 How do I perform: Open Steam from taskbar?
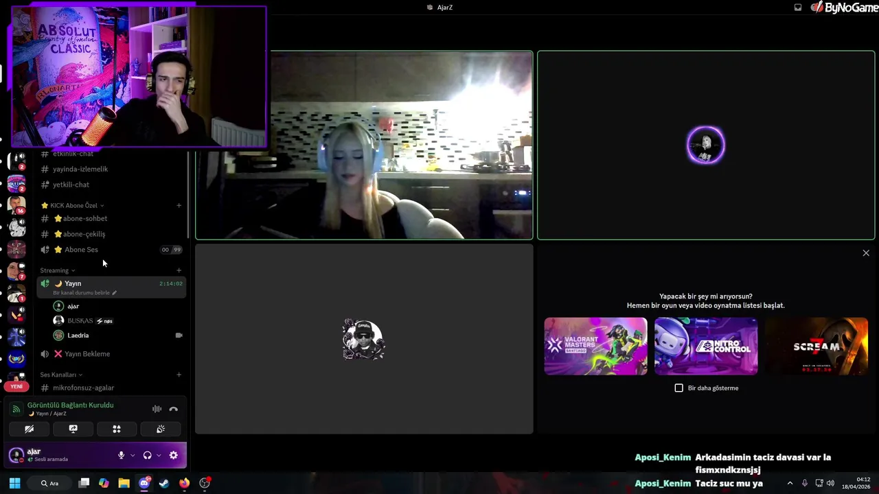coord(164,483)
